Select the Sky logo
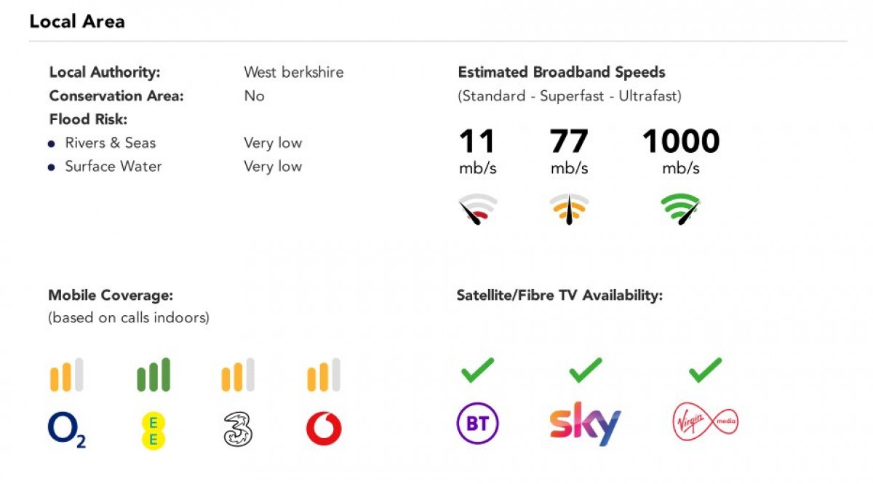The image size is (873, 484). point(585,423)
